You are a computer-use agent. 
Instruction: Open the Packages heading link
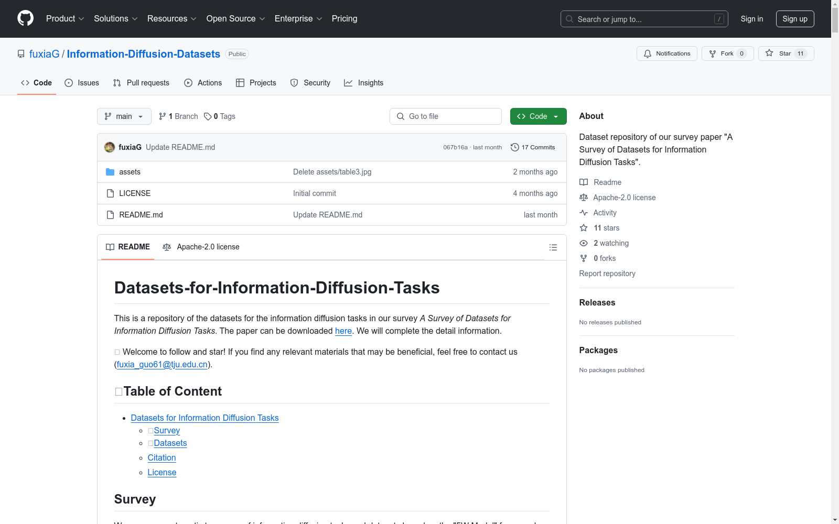(598, 350)
